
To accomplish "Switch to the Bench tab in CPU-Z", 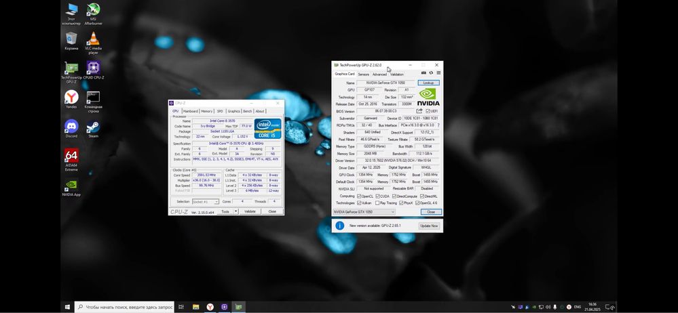I will click(x=247, y=111).
